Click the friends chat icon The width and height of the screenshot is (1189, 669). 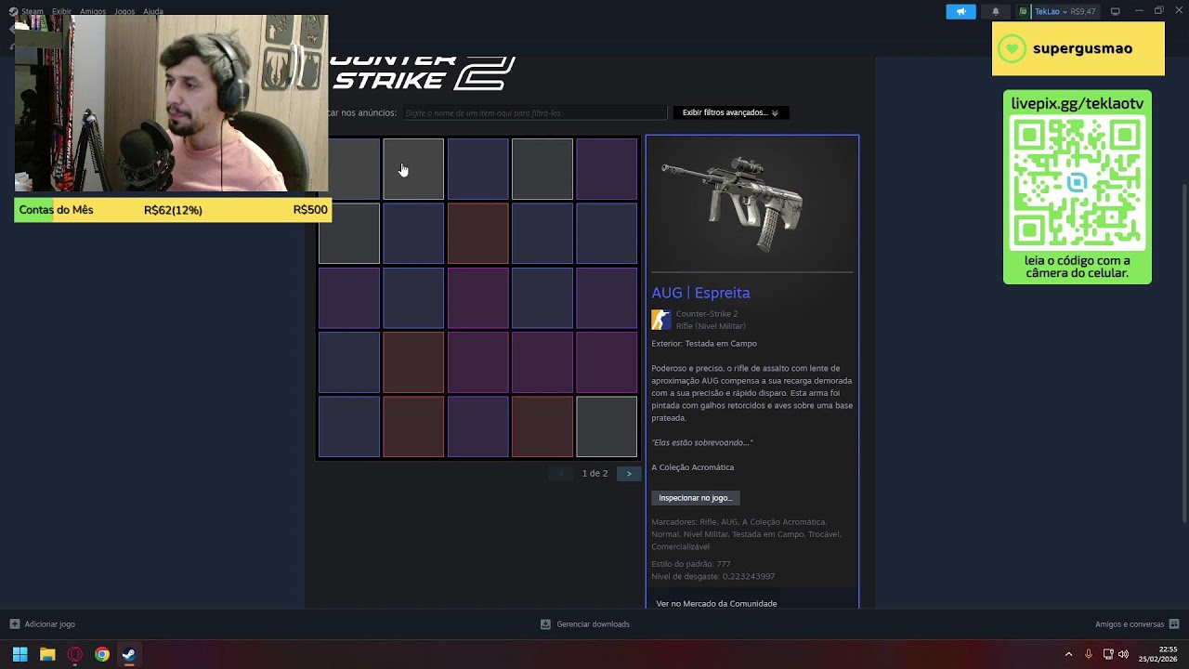1174,624
